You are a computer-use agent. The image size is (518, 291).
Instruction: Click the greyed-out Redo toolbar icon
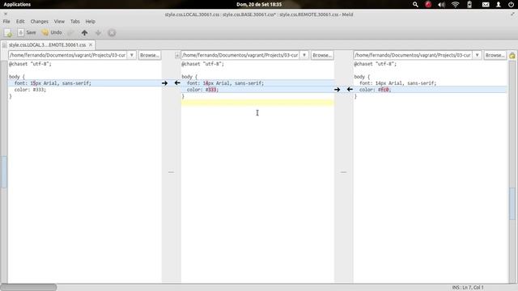point(70,32)
